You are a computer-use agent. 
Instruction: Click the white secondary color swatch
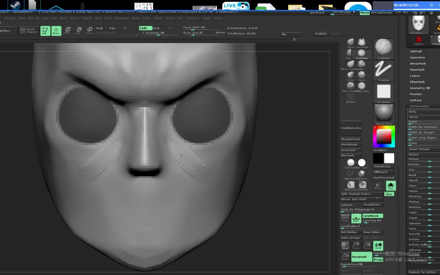(389, 158)
